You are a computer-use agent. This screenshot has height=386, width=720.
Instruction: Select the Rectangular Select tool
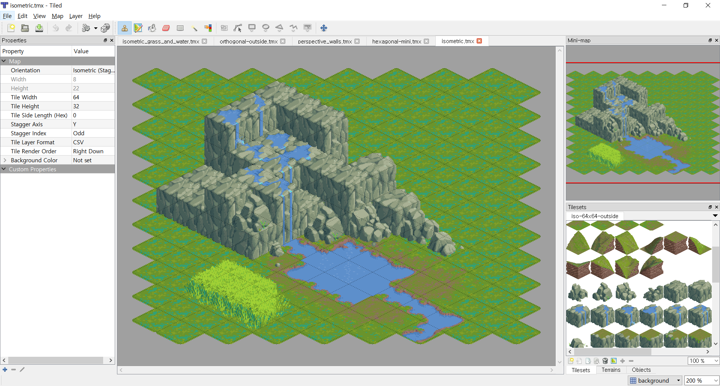180,28
